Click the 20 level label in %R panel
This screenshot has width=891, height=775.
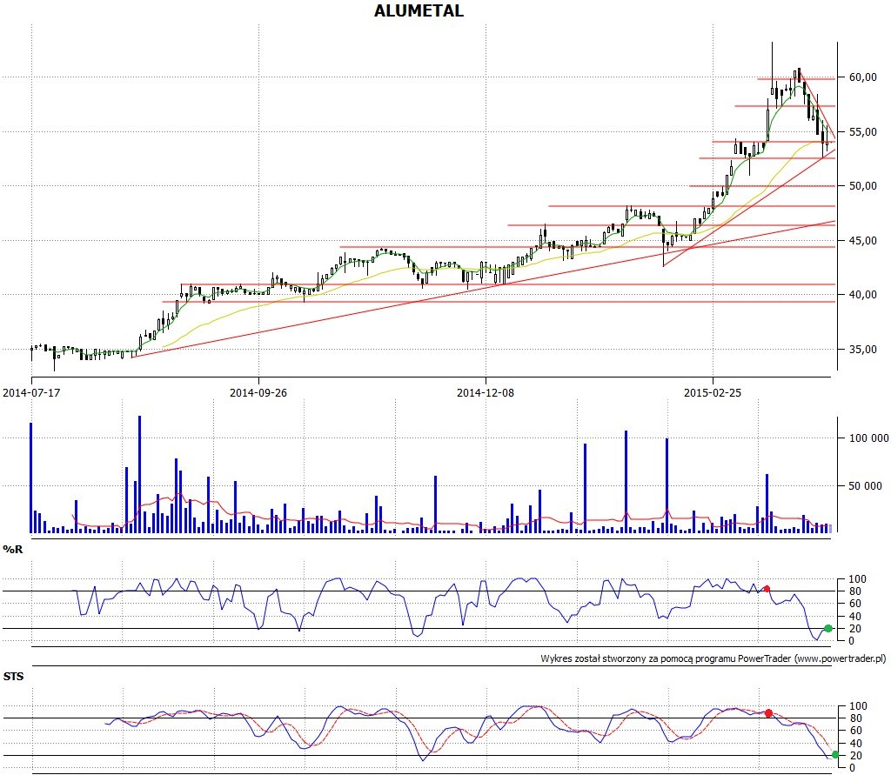(x=854, y=628)
